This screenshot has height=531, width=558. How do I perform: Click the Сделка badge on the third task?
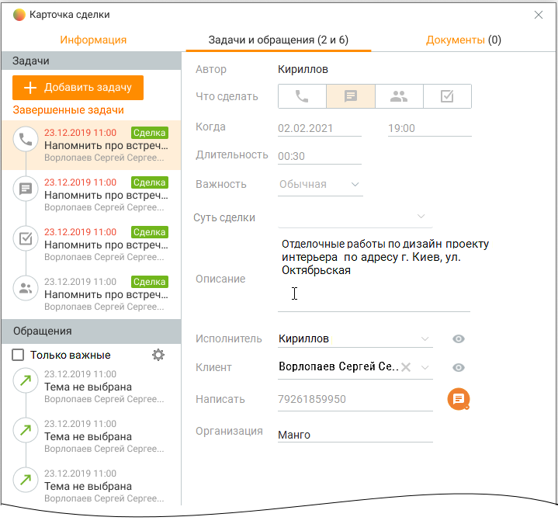click(x=150, y=232)
